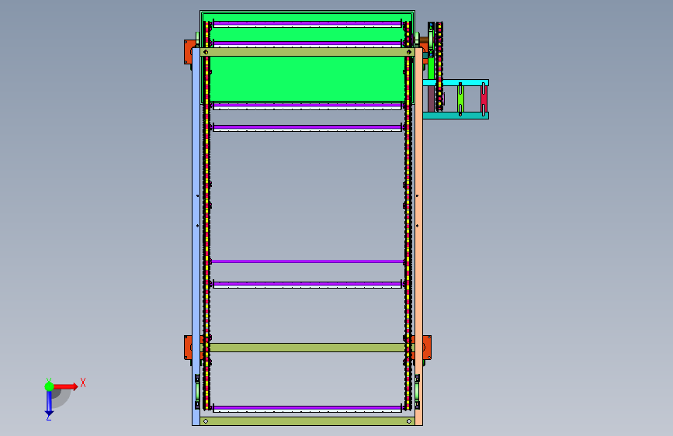This screenshot has height=436, width=673.
Task: Select the light blue left frame rail
Action: (196, 236)
